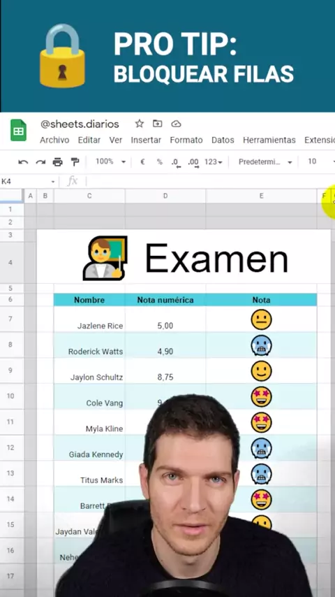
Task: Increase decimal places button
Action: point(193,163)
